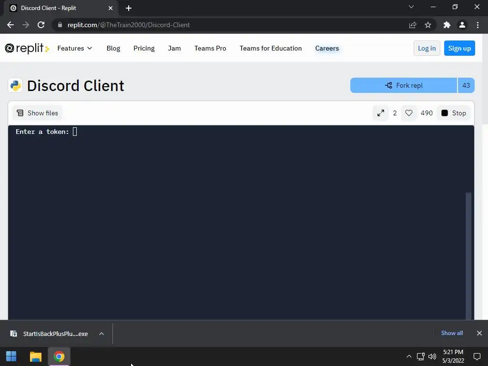488x366 pixels.
Task: Open the Chrome profile icon
Action: [x=462, y=25]
